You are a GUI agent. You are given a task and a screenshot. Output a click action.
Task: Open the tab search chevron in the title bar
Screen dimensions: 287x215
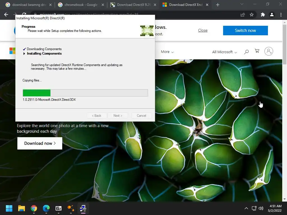coord(242,4)
